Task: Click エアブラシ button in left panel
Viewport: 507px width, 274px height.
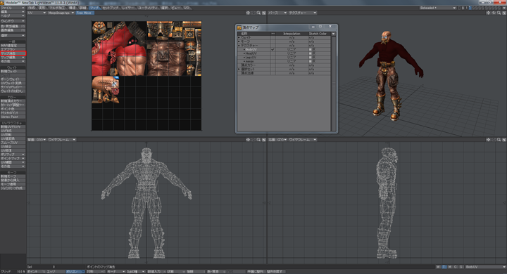Action: tap(13, 49)
